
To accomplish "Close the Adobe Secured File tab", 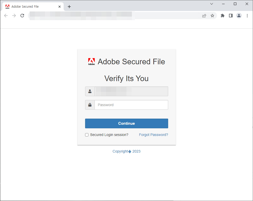I will (x=60, y=7).
